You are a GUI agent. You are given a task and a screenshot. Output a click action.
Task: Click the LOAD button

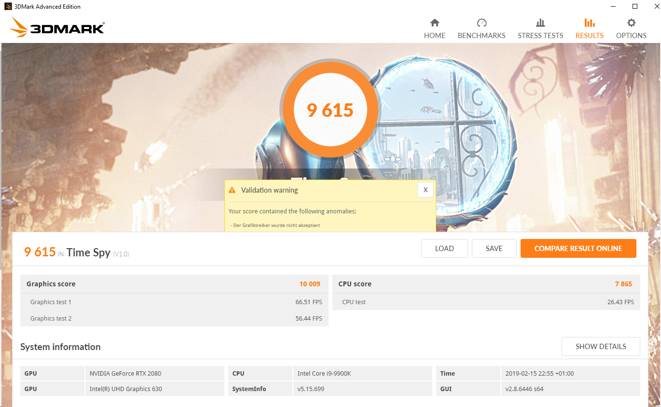point(444,249)
